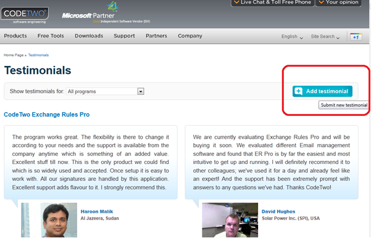Open the CodeTwo Exchange Rules Pro link
Screen dimensions: 371x238
[x=47, y=115]
